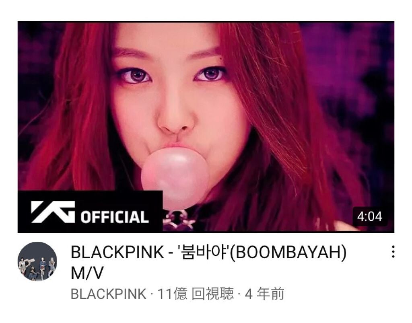Click the black banner behind the YG OFFICIAL logo
This screenshot has width=412, height=323.
(90, 212)
